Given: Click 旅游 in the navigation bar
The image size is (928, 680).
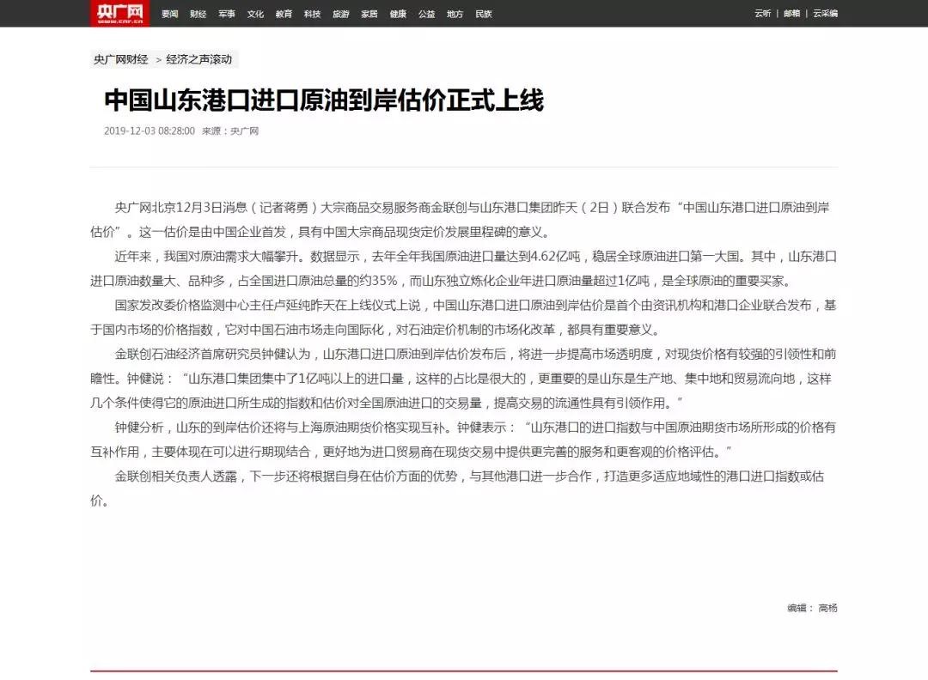Looking at the screenshot, I should click(341, 14).
